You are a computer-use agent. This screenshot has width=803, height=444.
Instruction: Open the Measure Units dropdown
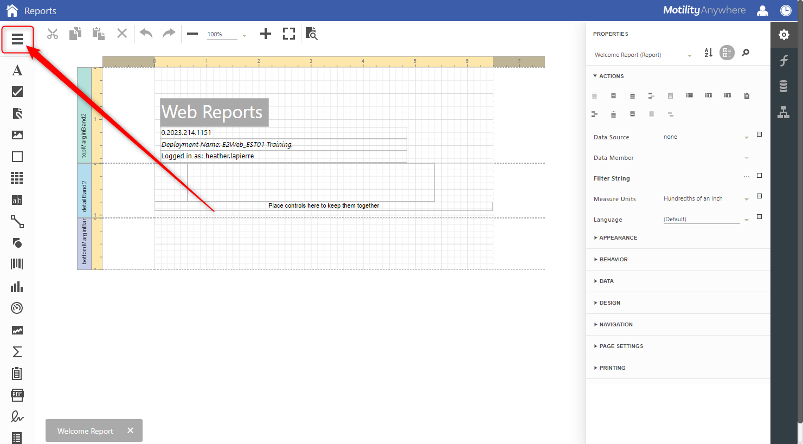[x=747, y=200]
